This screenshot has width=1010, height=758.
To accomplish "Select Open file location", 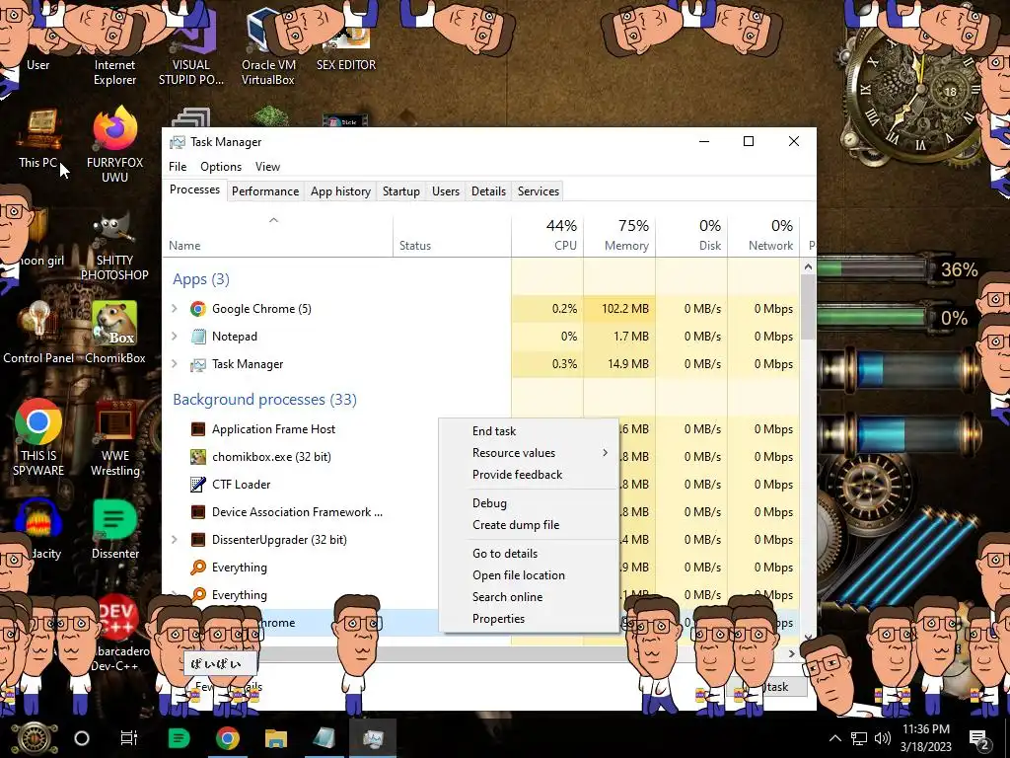I will coord(529,575).
